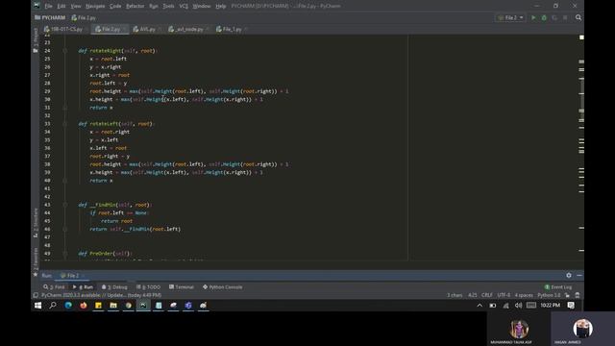Open the TODO tool window button

click(x=149, y=287)
